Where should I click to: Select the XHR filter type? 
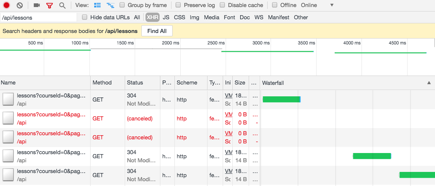[x=152, y=17]
